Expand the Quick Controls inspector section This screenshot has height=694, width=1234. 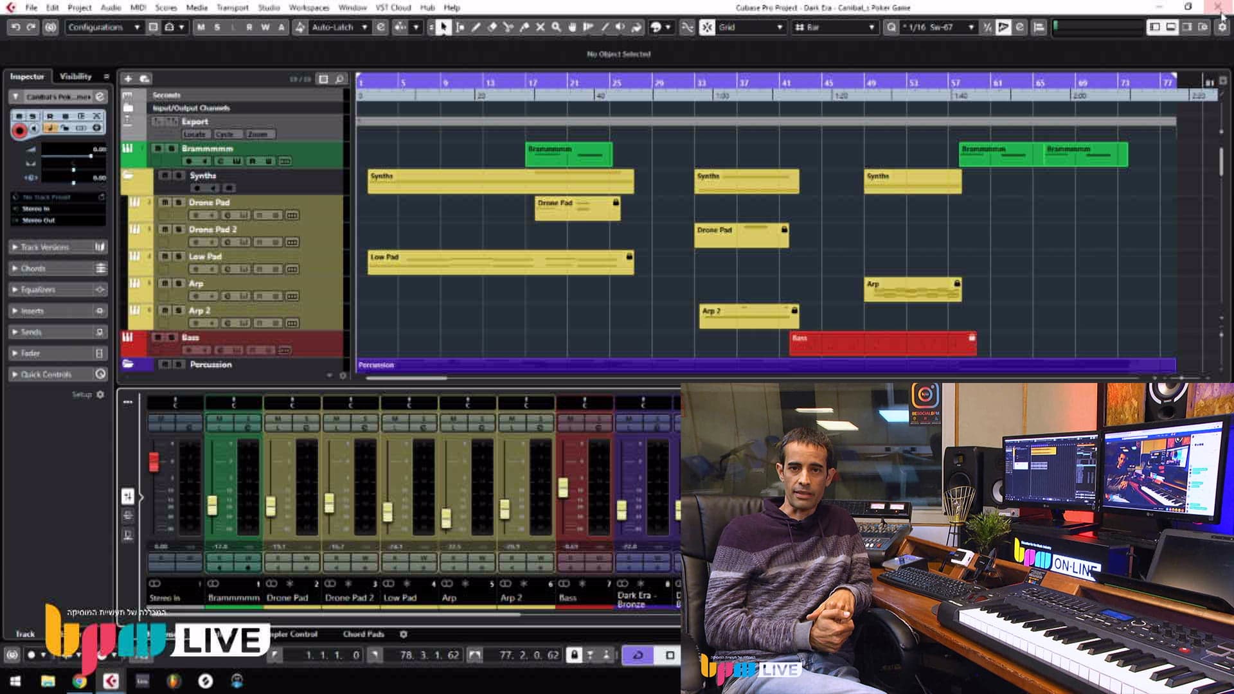58,374
